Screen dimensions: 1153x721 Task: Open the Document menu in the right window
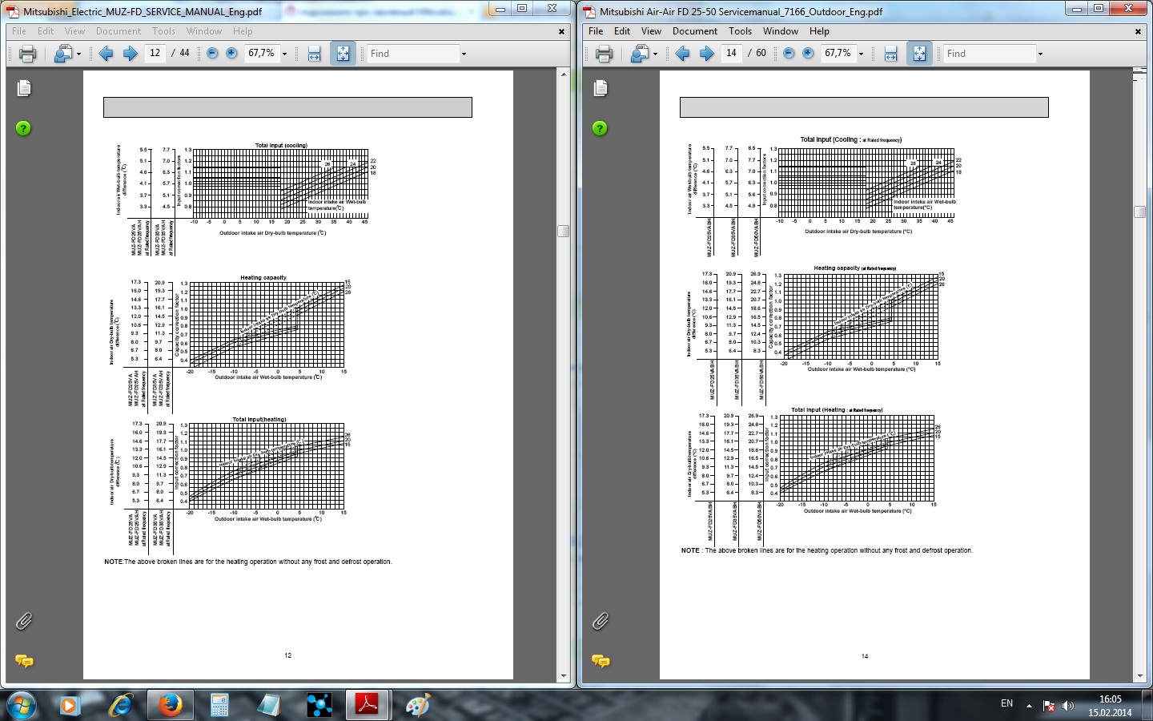click(695, 31)
